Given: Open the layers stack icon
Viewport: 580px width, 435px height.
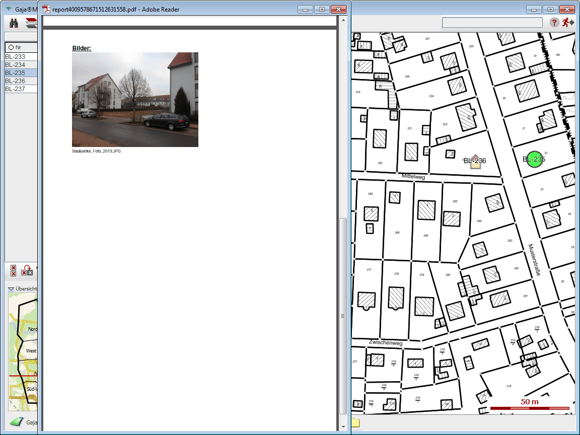Looking at the screenshot, I should coord(31,23).
